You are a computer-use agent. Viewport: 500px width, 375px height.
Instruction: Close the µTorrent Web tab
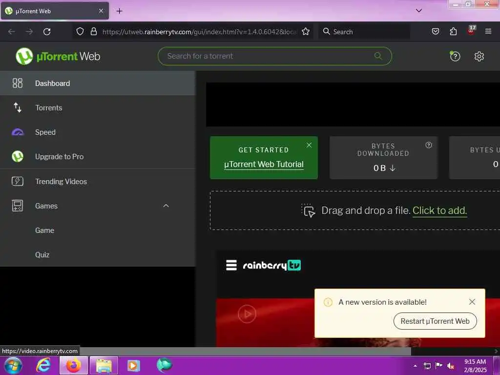pyautogui.click(x=101, y=11)
